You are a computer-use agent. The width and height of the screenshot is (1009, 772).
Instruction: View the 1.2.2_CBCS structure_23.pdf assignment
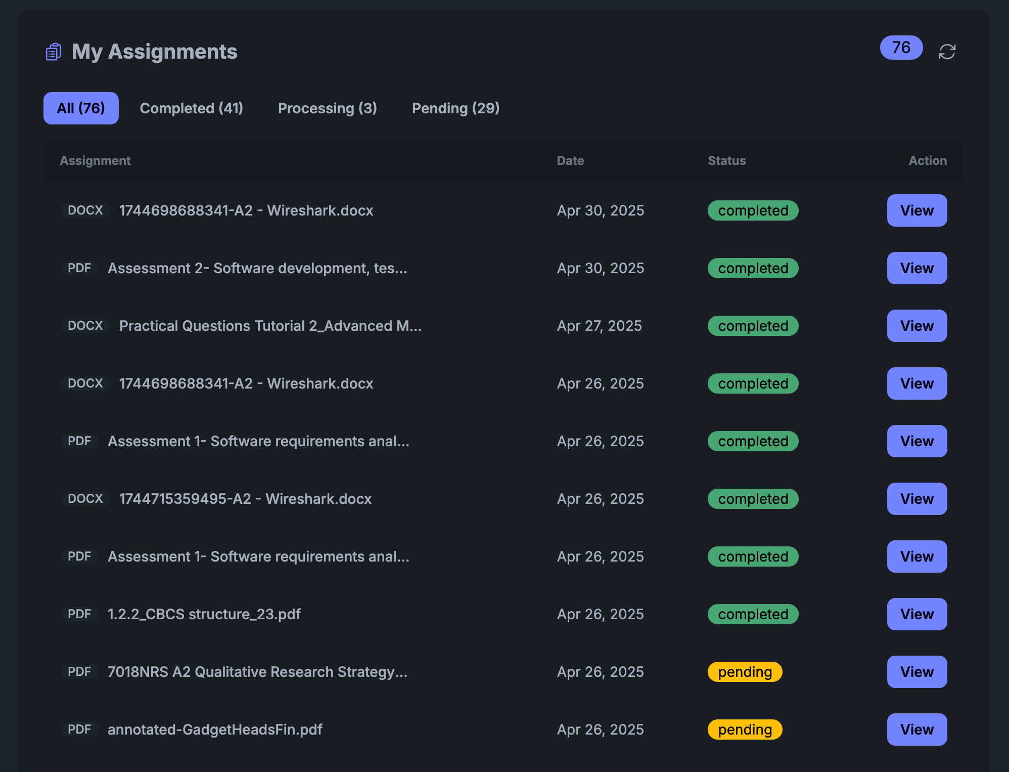coord(916,614)
